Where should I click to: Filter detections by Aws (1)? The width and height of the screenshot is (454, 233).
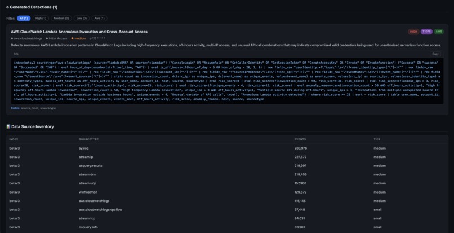(x=99, y=18)
